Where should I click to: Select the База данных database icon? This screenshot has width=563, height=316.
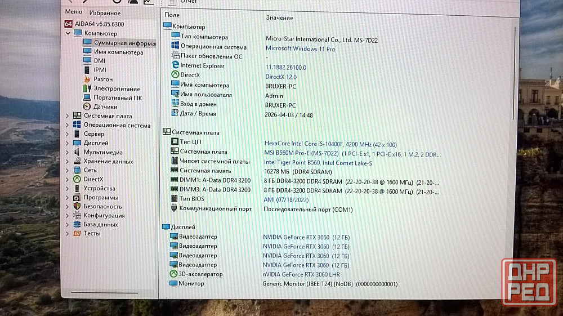tap(77, 224)
